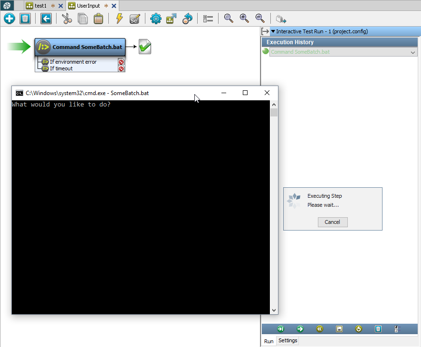This screenshot has width=421, height=347.
Task: Click red stop icon on timeout row
Action: [121, 69]
